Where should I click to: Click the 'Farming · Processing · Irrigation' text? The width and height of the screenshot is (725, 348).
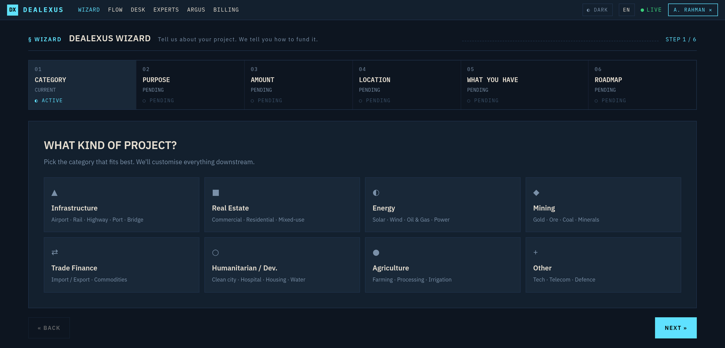412,280
